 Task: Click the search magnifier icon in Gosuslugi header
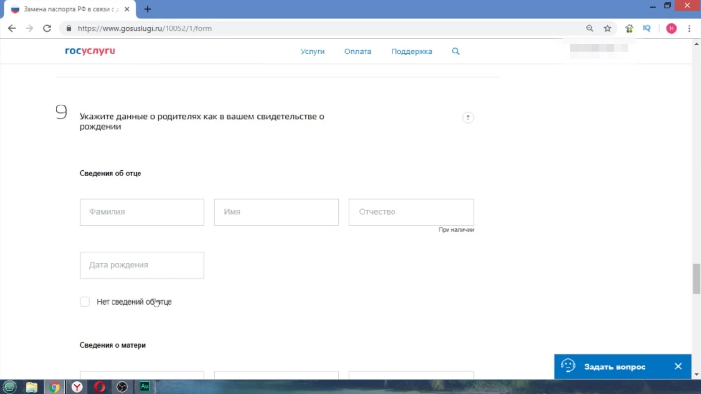456,52
